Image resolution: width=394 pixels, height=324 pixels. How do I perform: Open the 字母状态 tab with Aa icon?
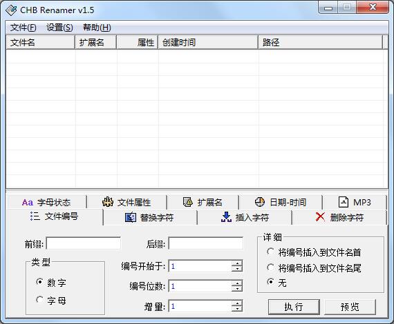coord(47,202)
